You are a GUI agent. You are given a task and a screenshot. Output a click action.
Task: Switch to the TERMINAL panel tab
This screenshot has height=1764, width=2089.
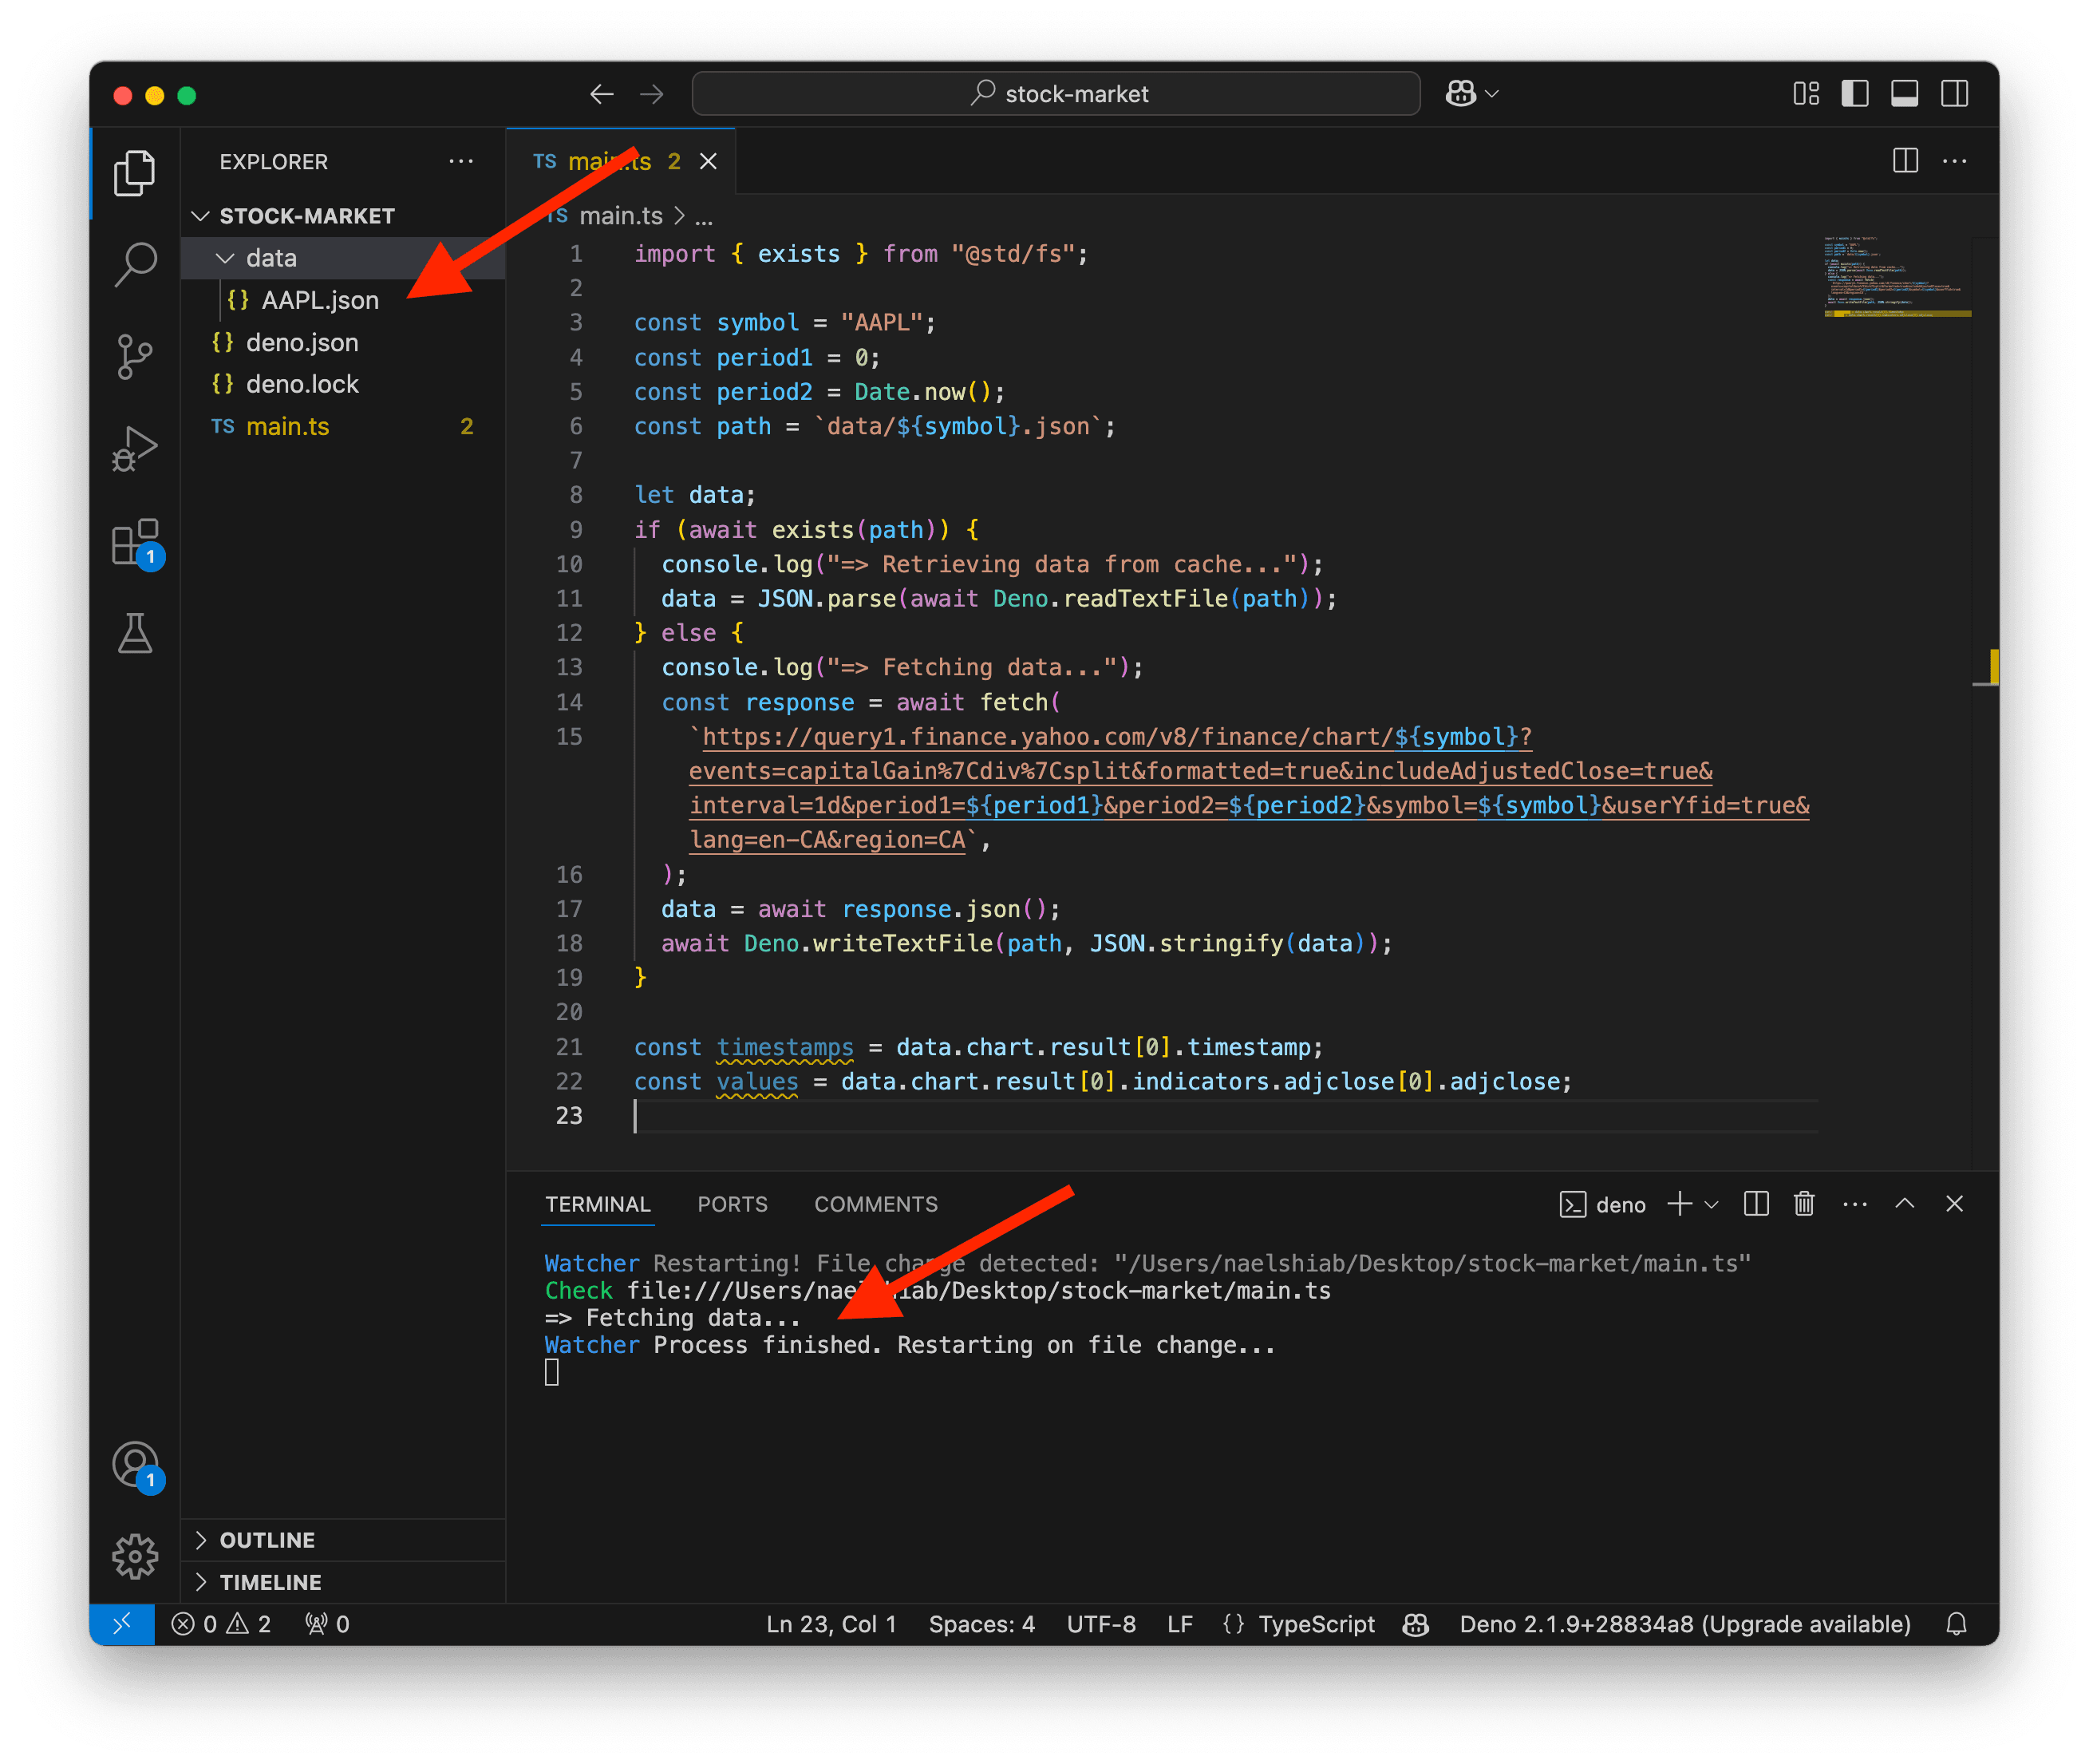pyautogui.click(x=598, y=1204)
